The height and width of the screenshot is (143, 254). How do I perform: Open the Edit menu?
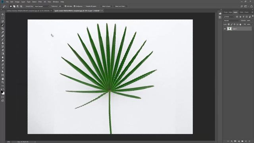12,2
